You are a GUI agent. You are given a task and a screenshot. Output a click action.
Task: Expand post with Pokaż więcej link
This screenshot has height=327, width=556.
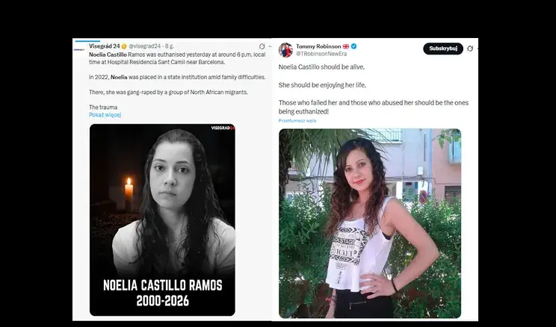[105, 115]
